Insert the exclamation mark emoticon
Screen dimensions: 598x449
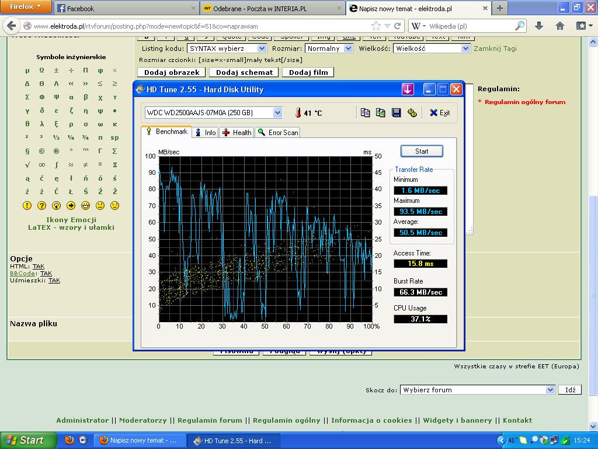pos(27,205)
